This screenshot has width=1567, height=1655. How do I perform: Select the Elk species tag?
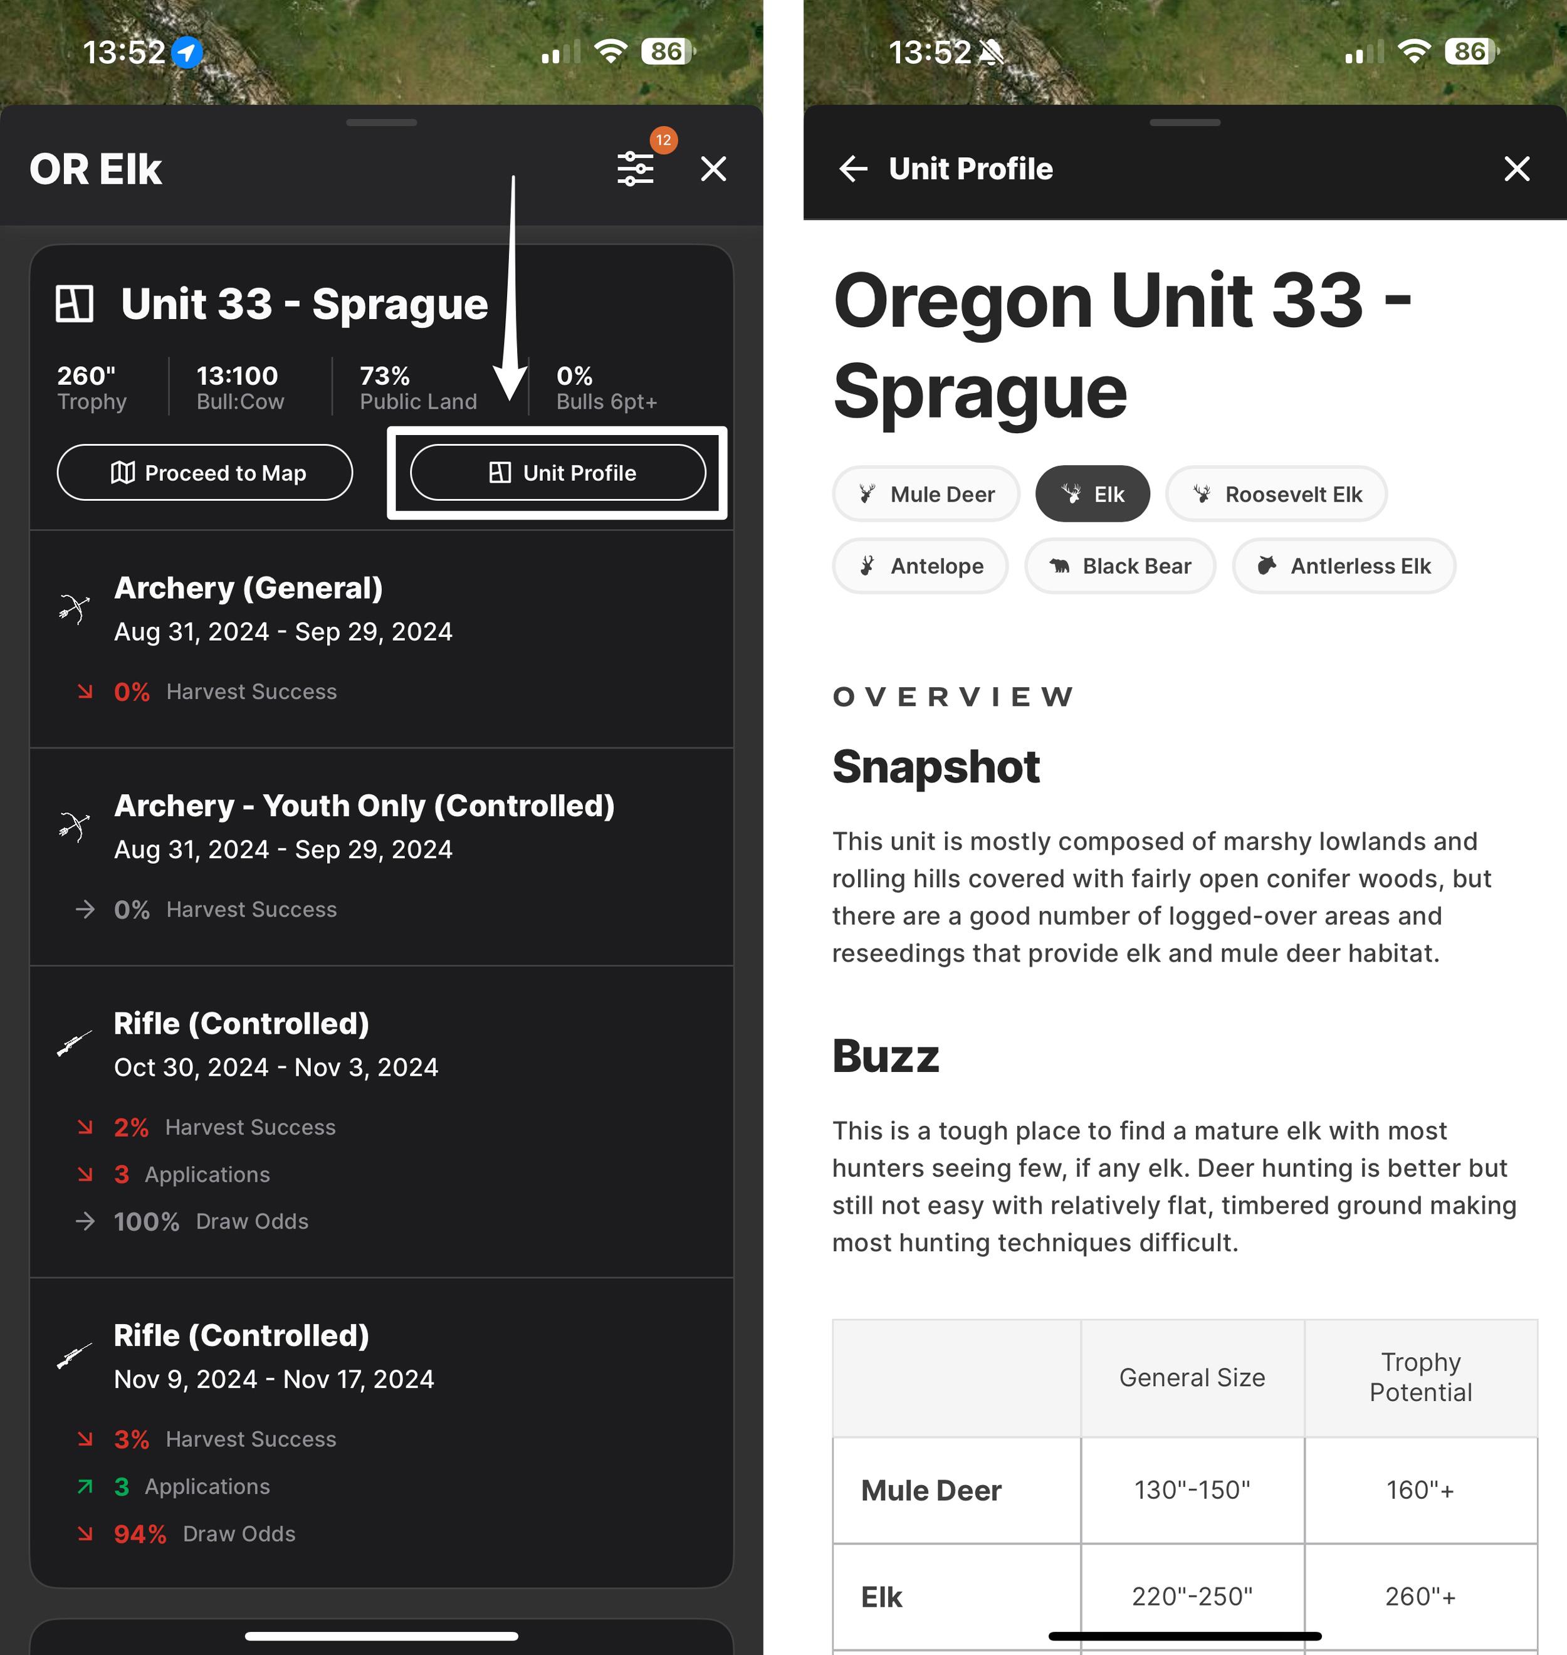(x=1091, y=493)
